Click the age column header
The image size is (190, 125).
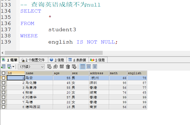click(x=62, y=73)
